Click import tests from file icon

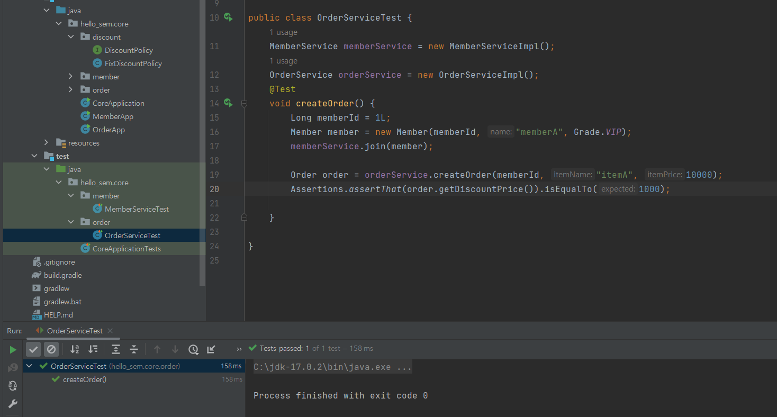211,349
